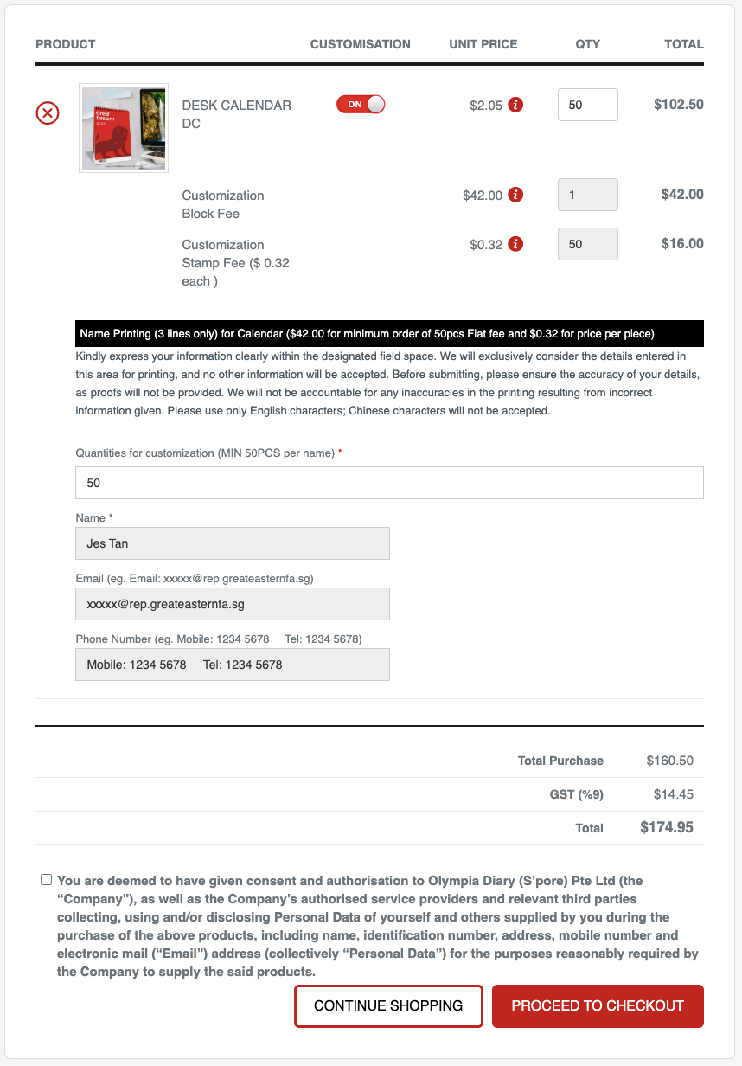Click the Unit Price column header

click(483, 44)
